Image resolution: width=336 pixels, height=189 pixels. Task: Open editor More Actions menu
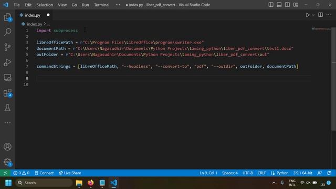[329, 15]
